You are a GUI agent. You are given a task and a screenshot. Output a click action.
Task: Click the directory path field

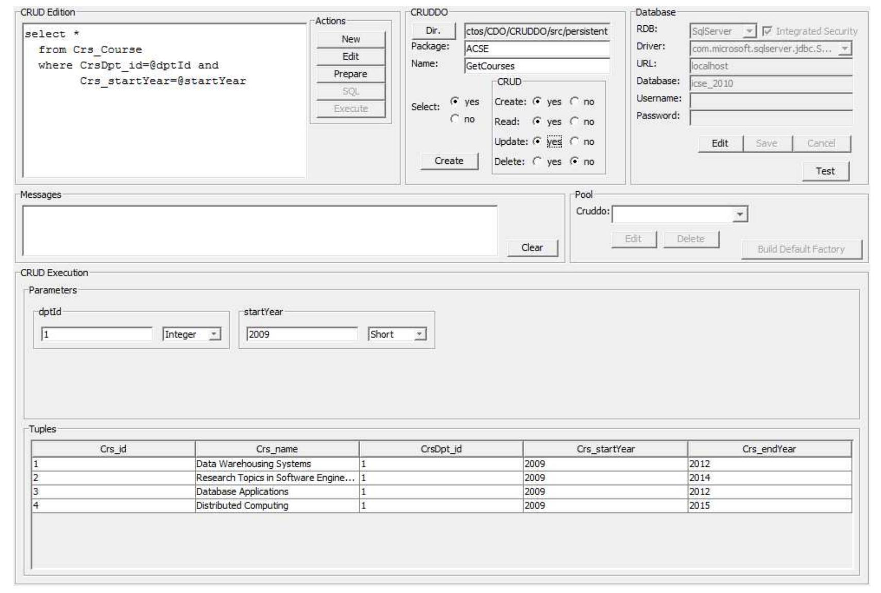tap(537, 31)
